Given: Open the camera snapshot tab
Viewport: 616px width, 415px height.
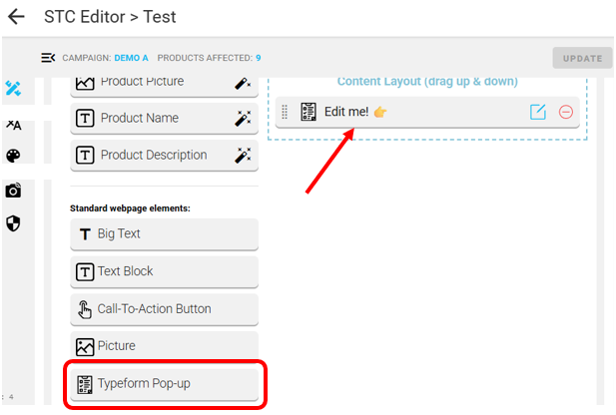Looking at the screenshot, I should coord(13,191).
